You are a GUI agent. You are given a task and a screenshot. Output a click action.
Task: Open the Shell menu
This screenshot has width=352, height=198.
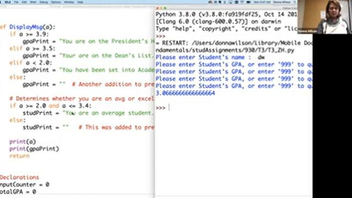33,2
